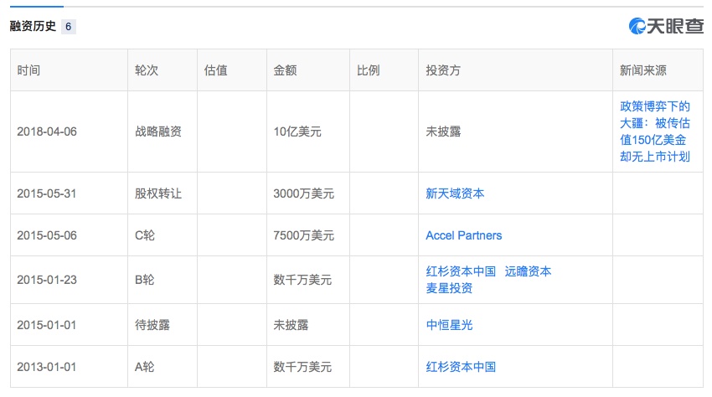
Task: Select the date 2013-01-01
Action: tap(47, 367)
